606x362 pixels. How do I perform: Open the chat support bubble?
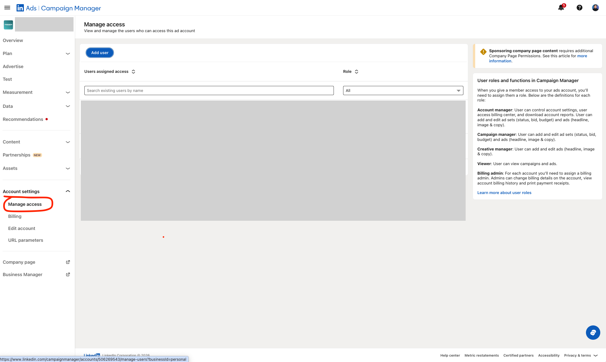coord(593,332)
